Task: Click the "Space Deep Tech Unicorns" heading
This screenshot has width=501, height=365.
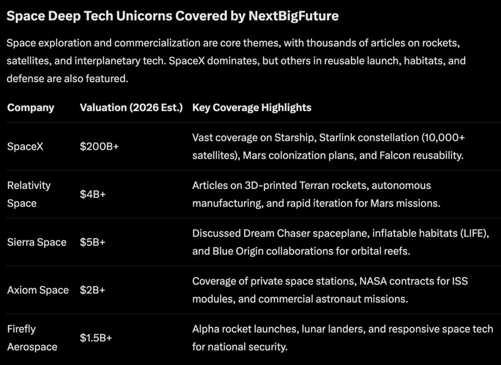Action: [173, 16]
